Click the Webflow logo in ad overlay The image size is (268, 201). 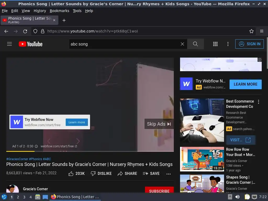[x=16, y=122]
